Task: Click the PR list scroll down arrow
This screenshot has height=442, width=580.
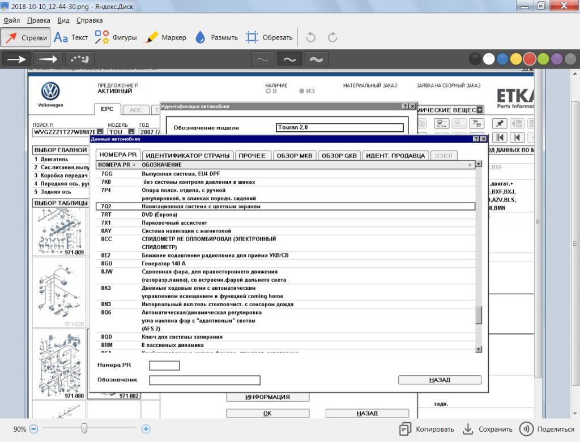Action: [479, 349]
